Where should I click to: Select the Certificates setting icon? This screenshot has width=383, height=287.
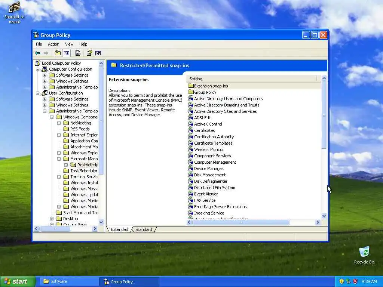(x=190, y=130)
